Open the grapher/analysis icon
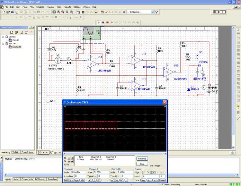Screen dimensions: 241x186 [96, 12]
